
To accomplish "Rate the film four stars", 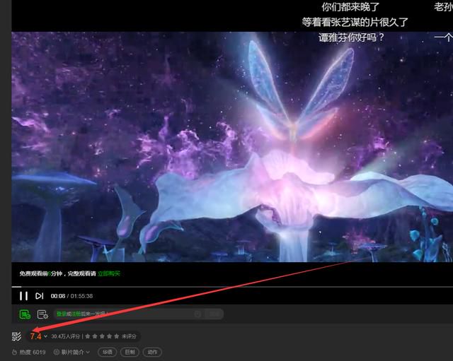I will 109,336.
